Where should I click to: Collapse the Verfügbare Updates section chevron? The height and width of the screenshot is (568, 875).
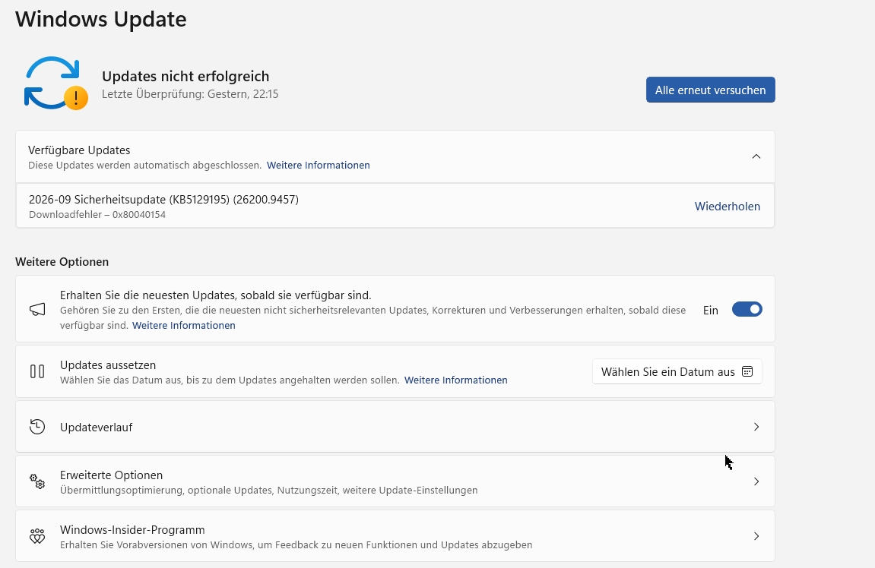pyautogui.click(x=756, y=156)
